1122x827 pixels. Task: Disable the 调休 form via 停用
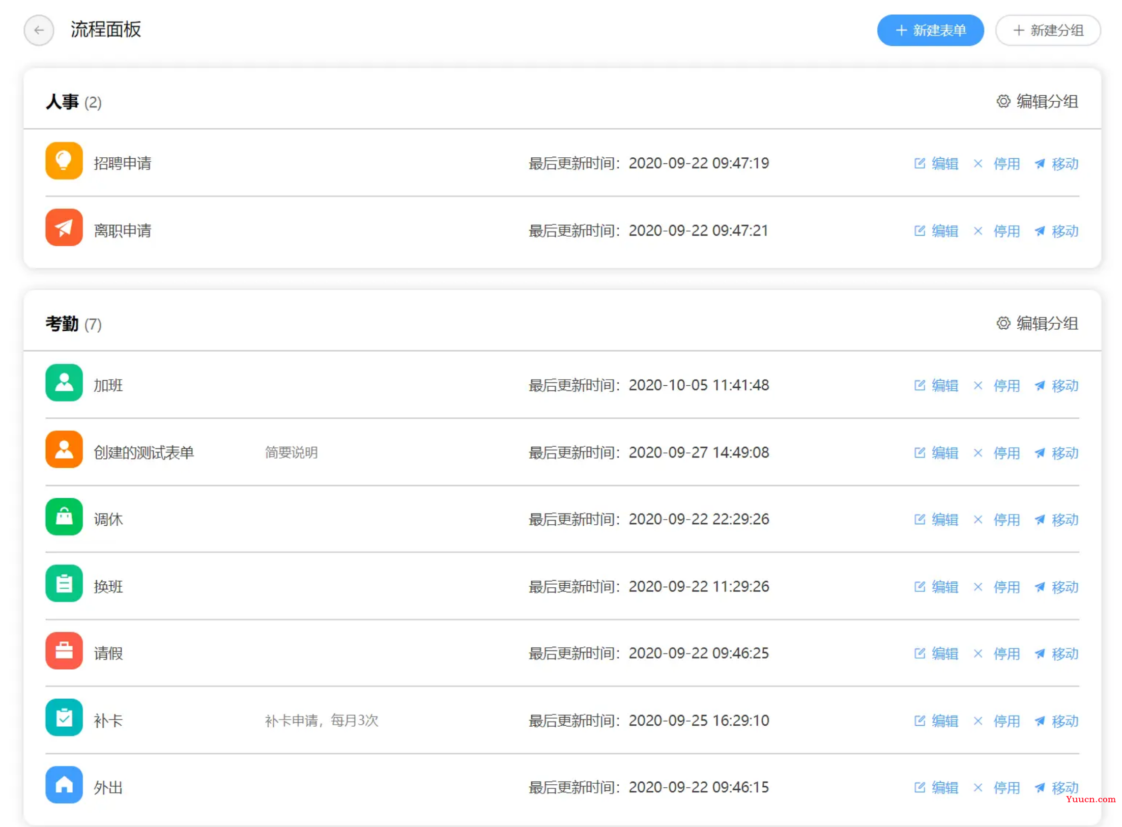(996, 519)
